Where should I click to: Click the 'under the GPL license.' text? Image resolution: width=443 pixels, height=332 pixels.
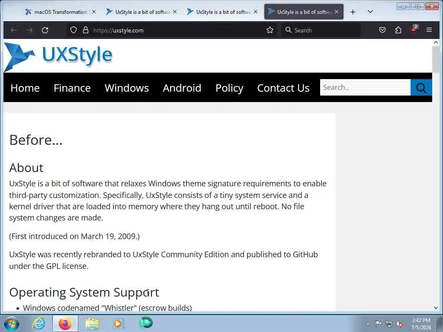[x=48, y=266]
